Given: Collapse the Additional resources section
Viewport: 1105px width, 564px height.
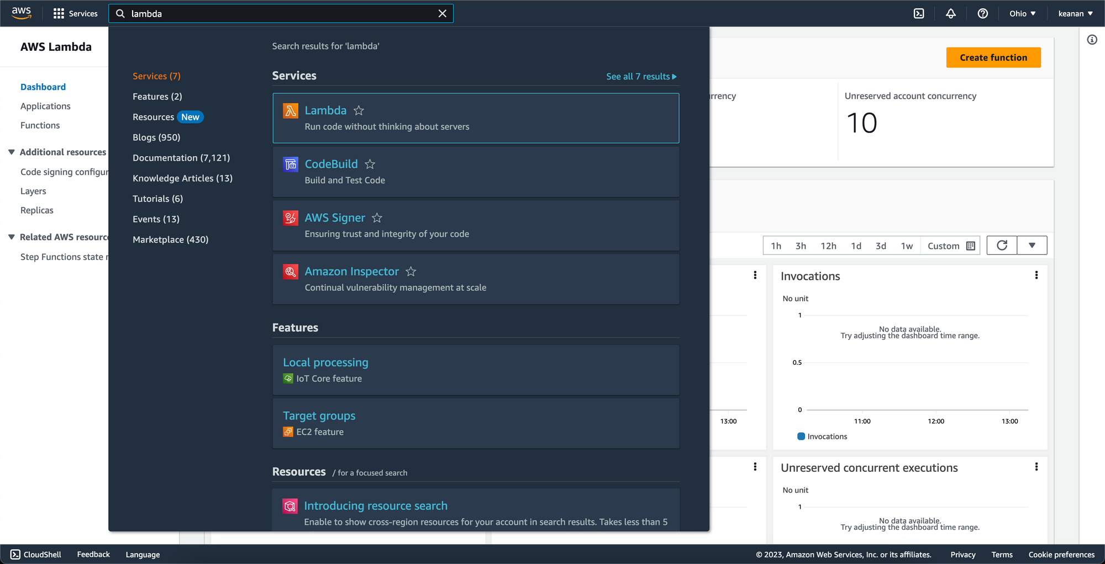Looking at the screenshot, I should [11, 152].
